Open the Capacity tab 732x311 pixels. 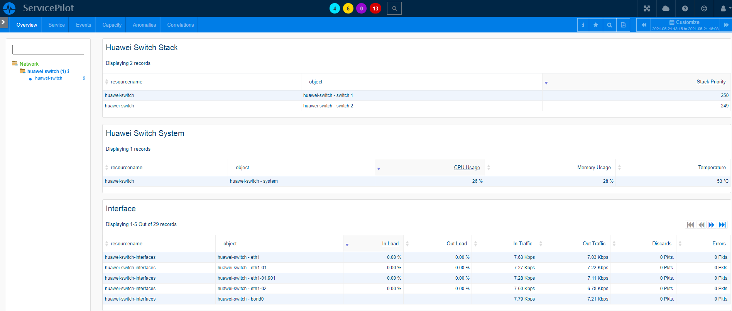(112, 25)
